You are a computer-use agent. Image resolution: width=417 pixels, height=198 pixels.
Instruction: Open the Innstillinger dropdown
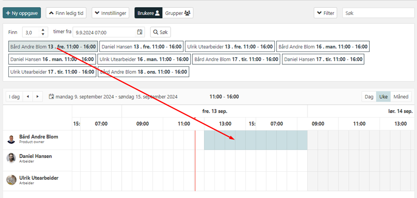pos(110,13)
